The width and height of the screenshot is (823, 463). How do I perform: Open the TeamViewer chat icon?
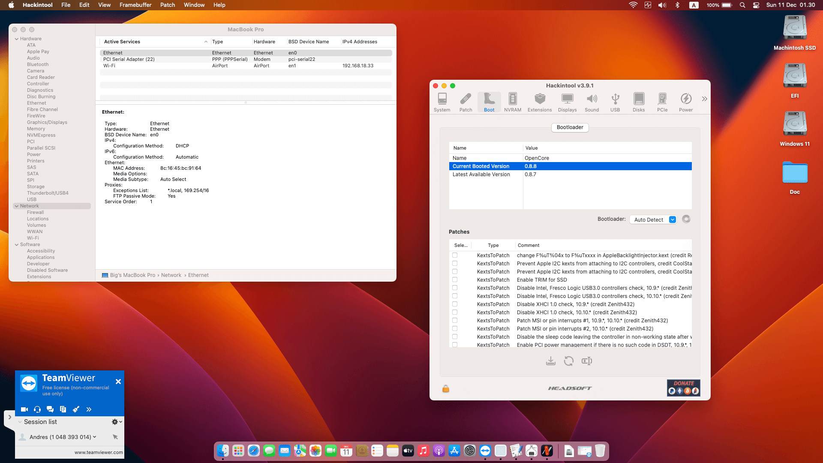point(50,409)
